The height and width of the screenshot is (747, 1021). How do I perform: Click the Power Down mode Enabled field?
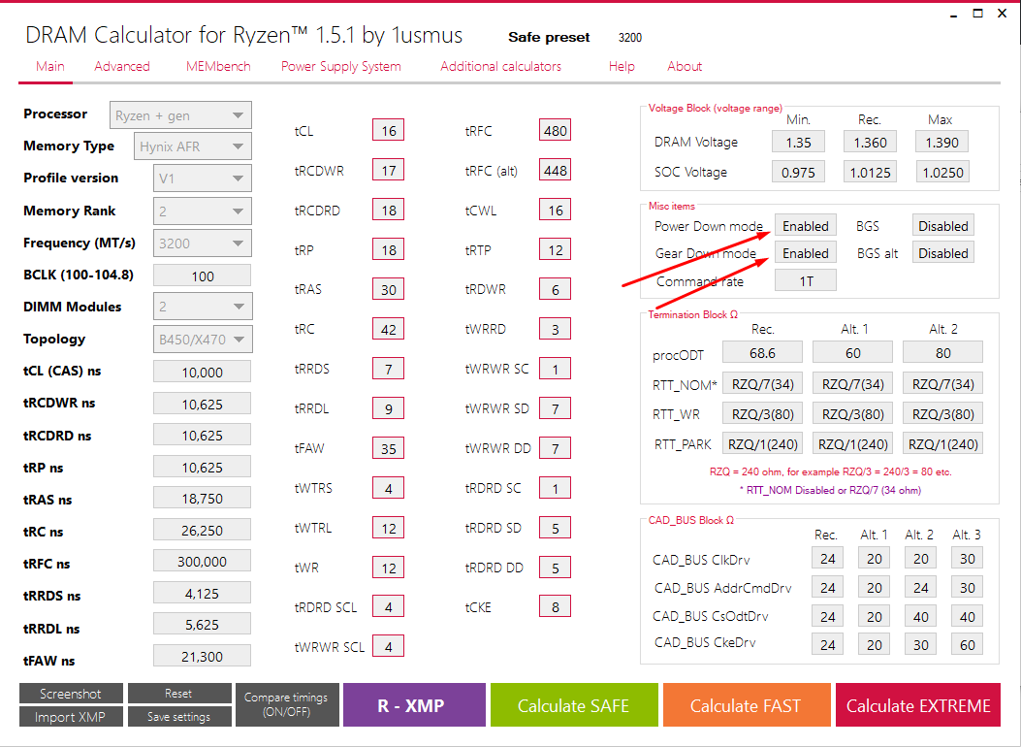point(806,226)
